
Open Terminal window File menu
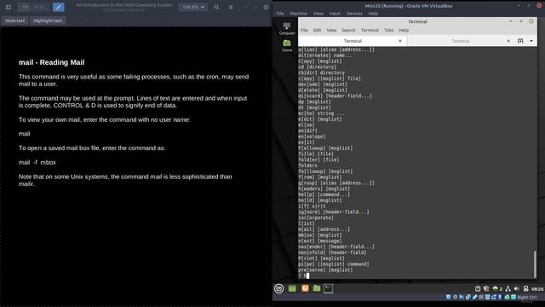pyautogui.click(x=304, y=31)
